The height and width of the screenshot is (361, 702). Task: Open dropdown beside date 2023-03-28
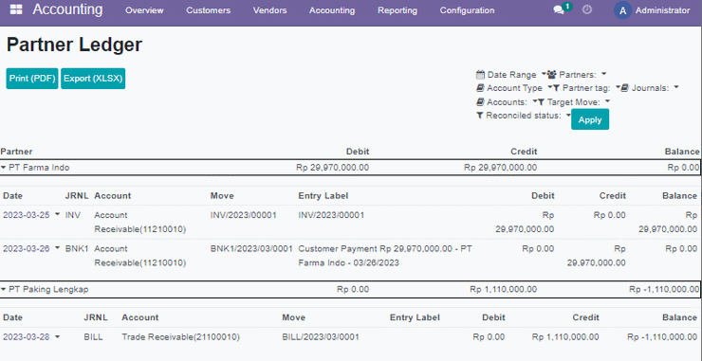(57, 337)
